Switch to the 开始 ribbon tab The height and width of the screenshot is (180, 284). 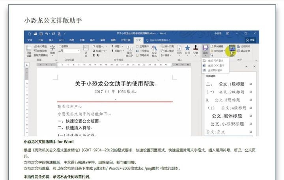[x=41, y=40]
